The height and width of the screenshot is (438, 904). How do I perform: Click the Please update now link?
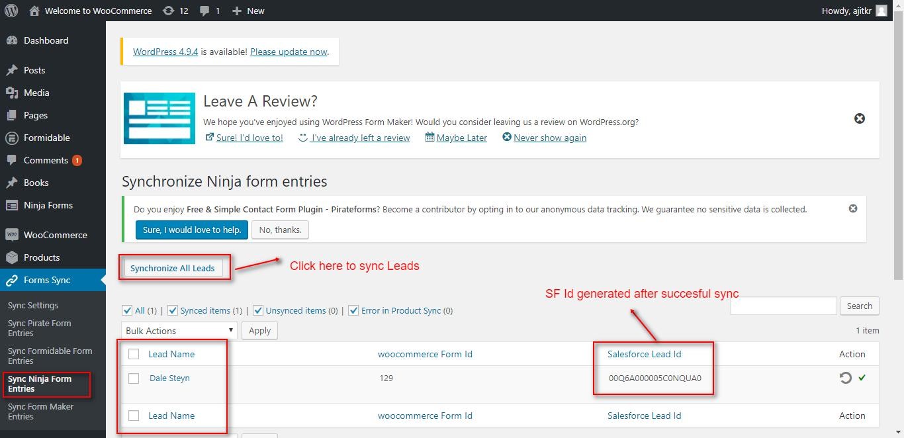[x=289, y=52]
